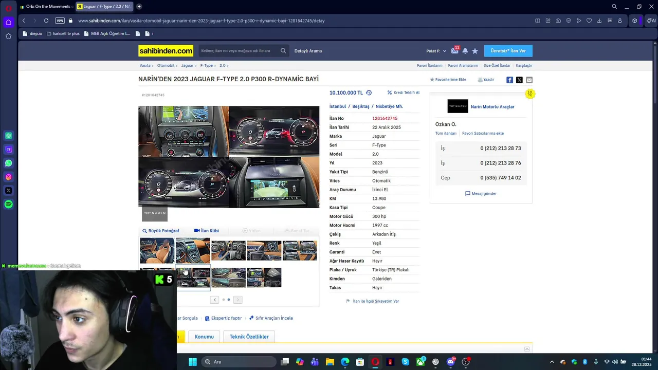Open sahibinden notifications bell
Viewport: 658px width, 370px height.
pyautogui.click(x=465, y=51)
